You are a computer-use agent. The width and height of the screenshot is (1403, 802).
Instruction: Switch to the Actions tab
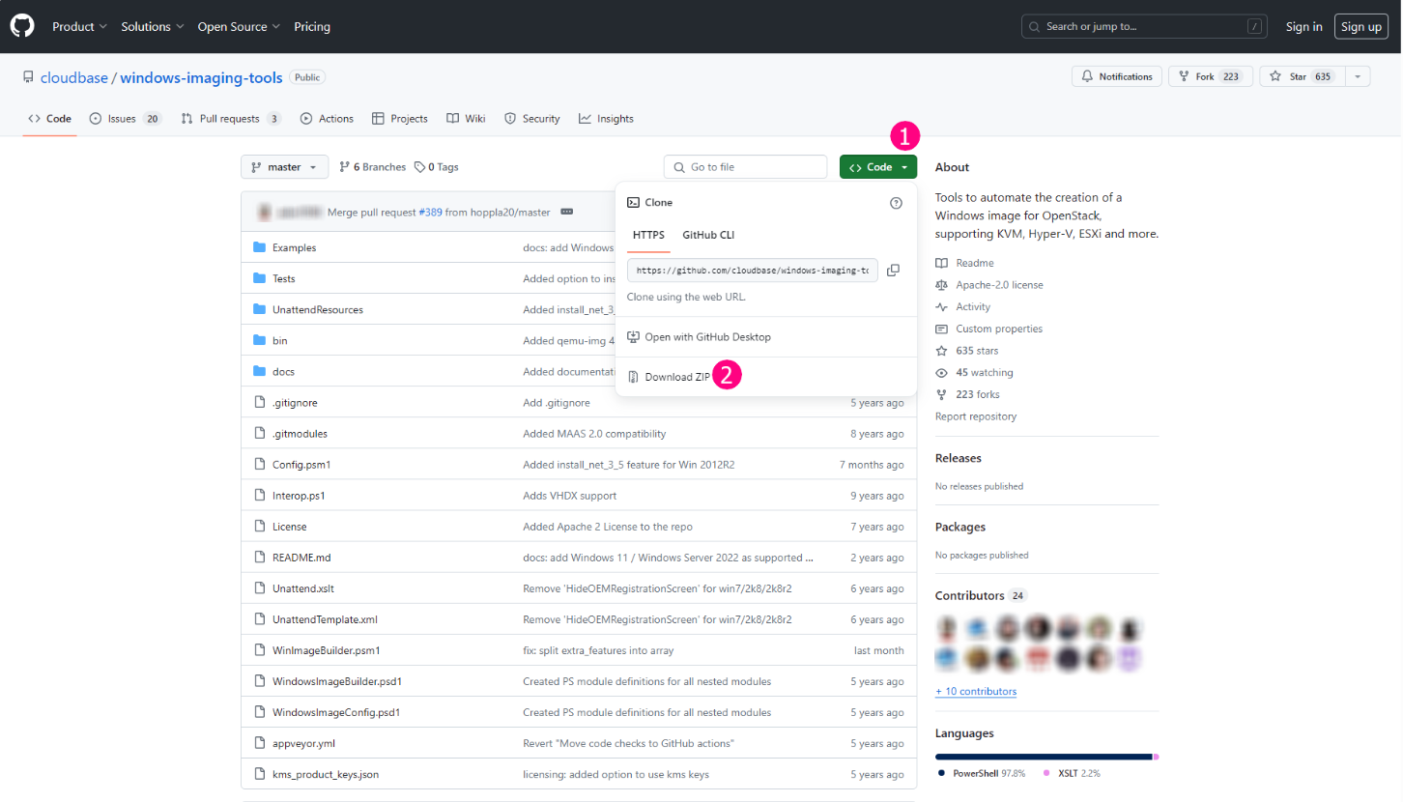pos(327,119)
